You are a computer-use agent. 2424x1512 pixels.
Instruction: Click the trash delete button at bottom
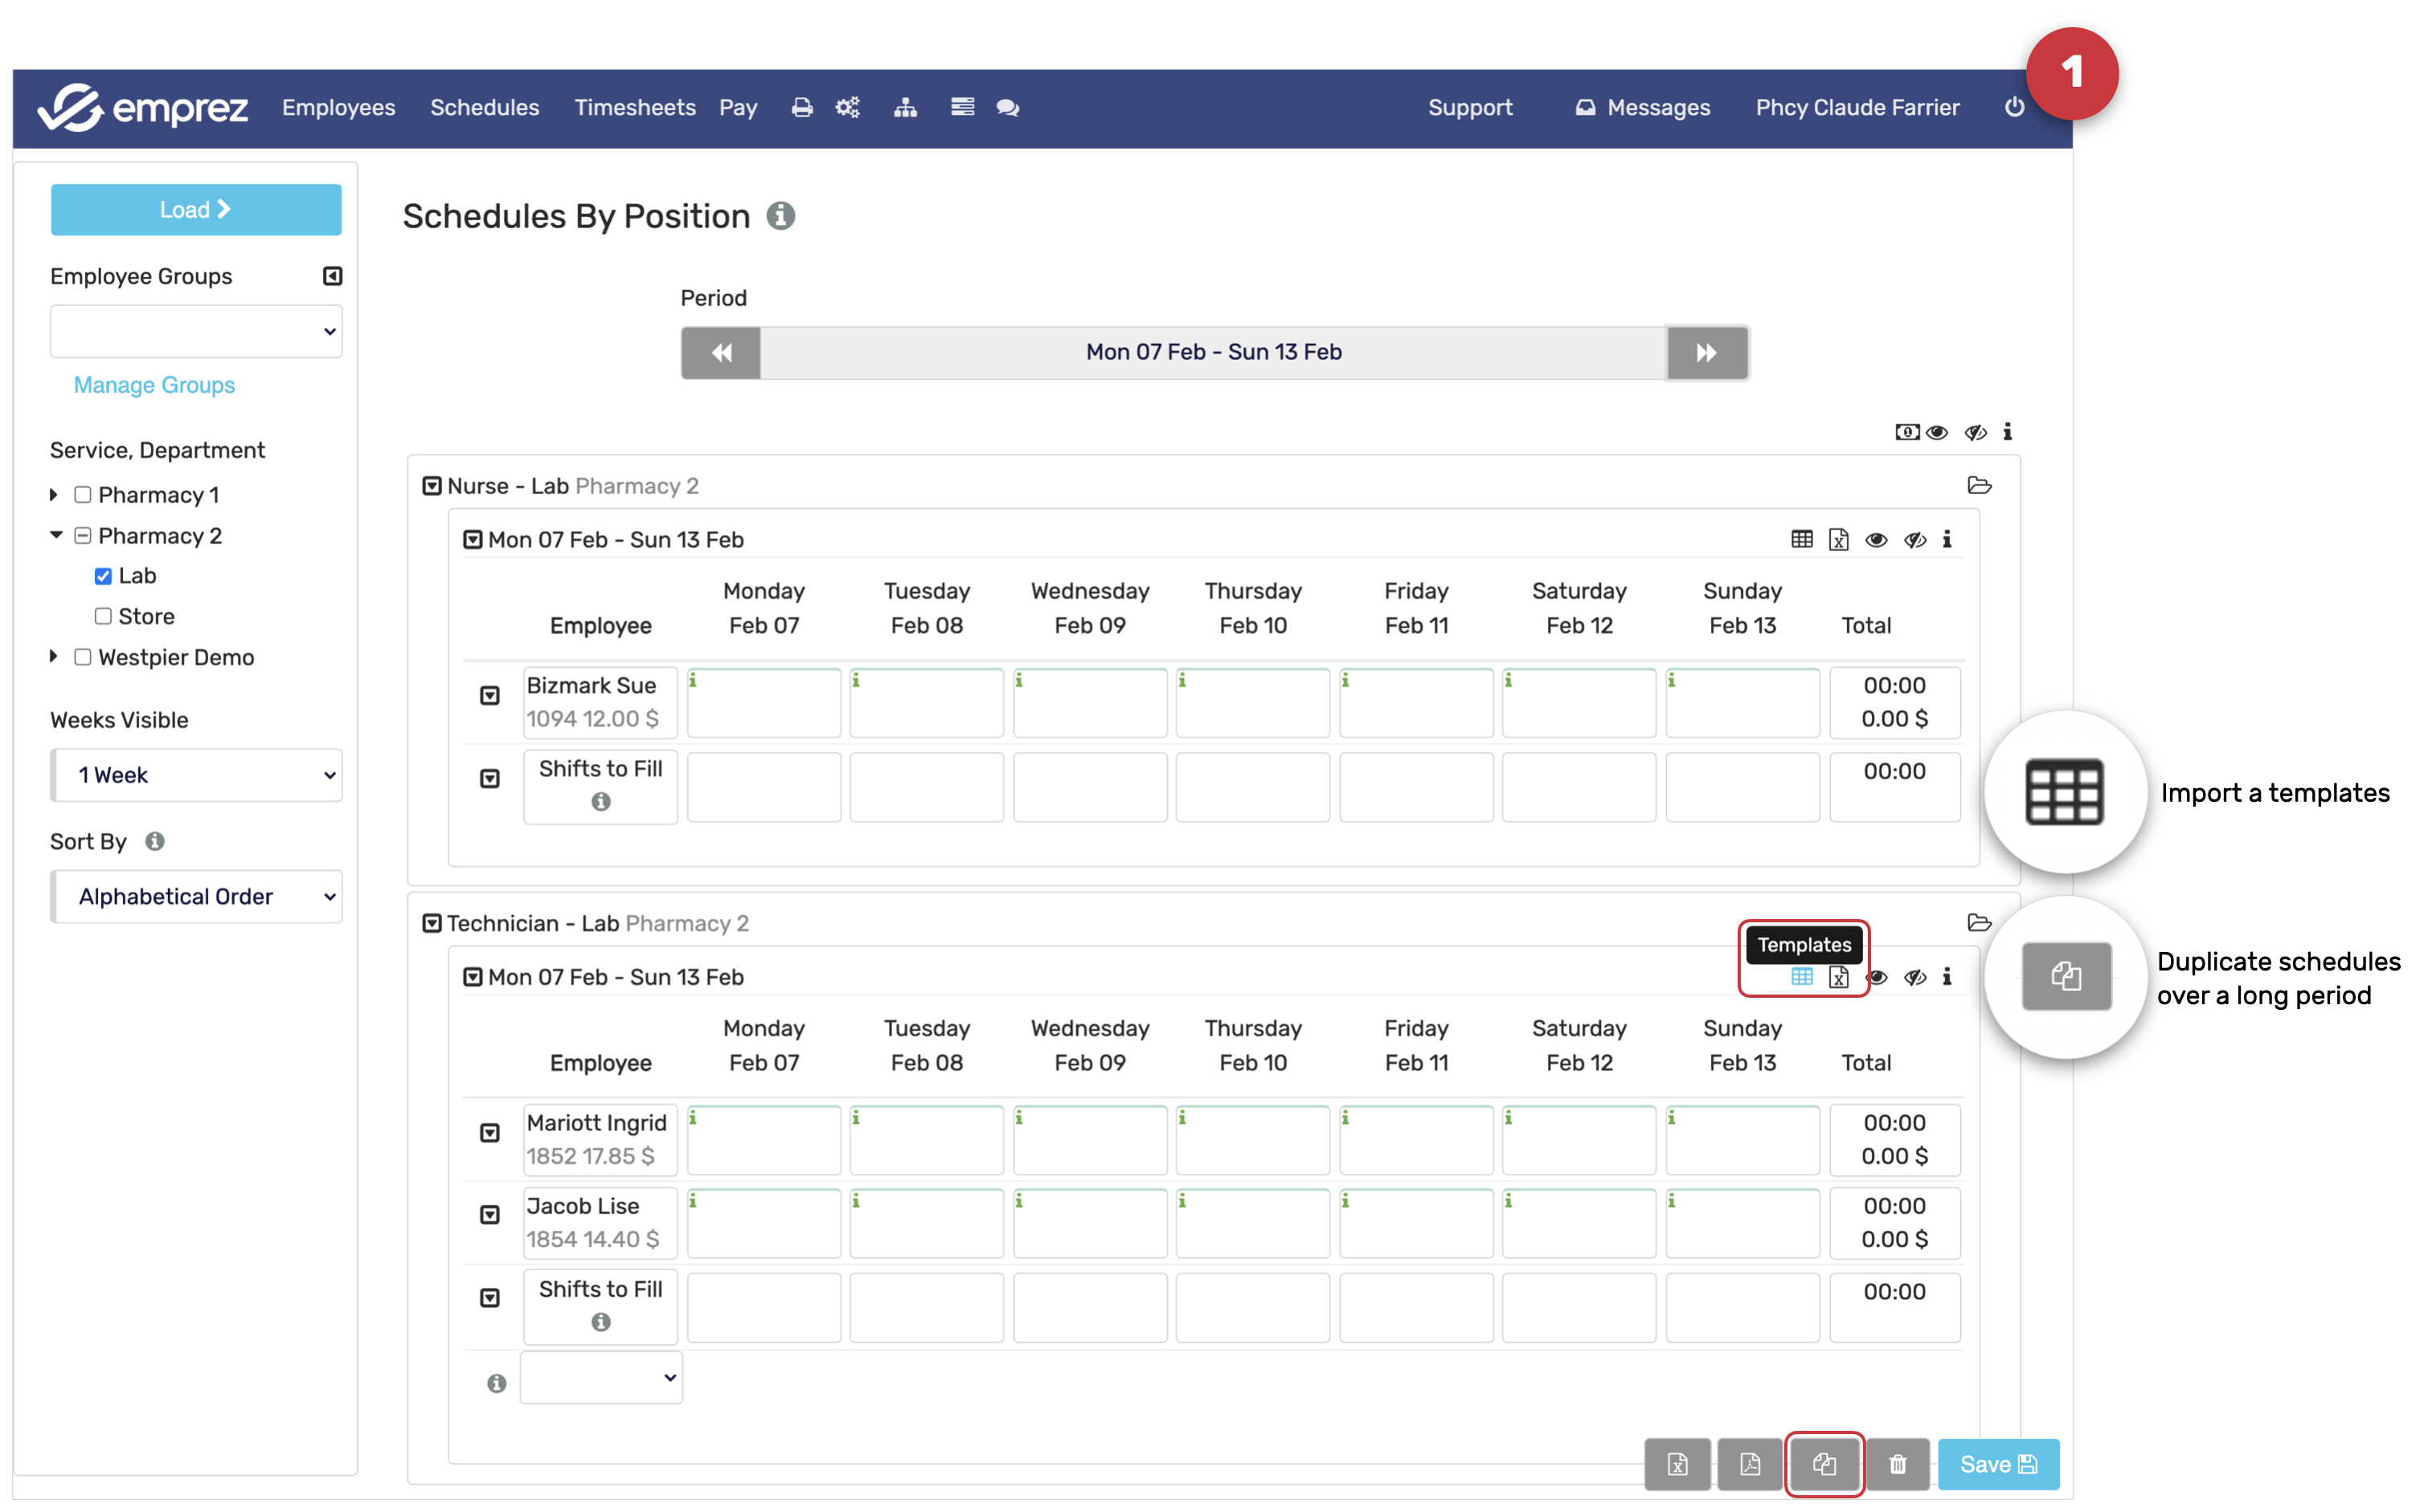[1897, 1464]
